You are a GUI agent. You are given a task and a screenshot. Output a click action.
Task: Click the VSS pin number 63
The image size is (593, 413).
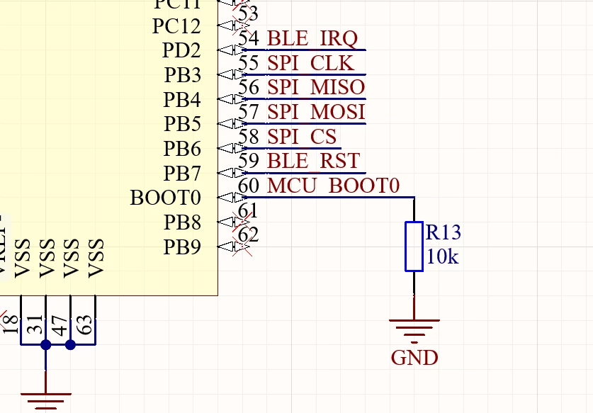pos(85,324)
